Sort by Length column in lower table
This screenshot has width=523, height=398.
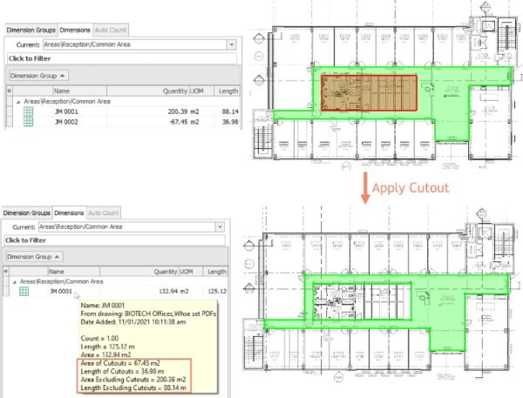tap(216, 272)
